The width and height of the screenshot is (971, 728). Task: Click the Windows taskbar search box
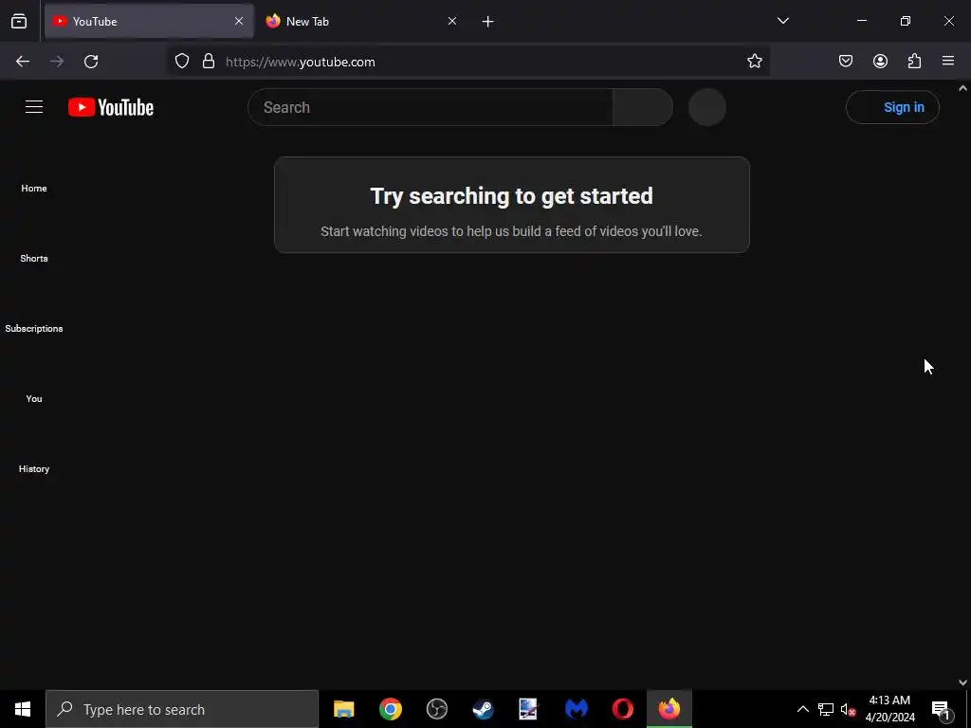point(182,709)
